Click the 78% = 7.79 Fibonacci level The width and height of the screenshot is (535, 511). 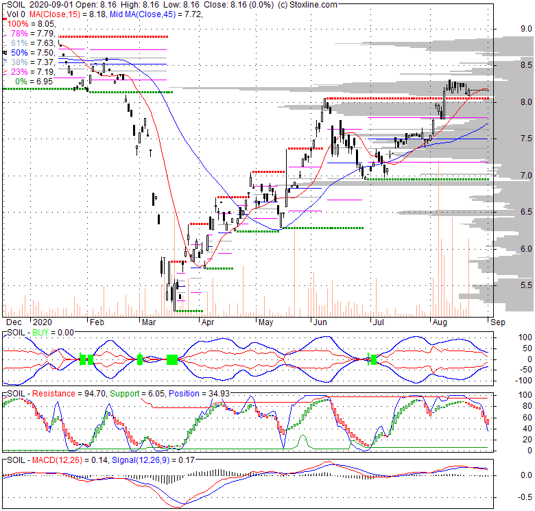point(33,34)
